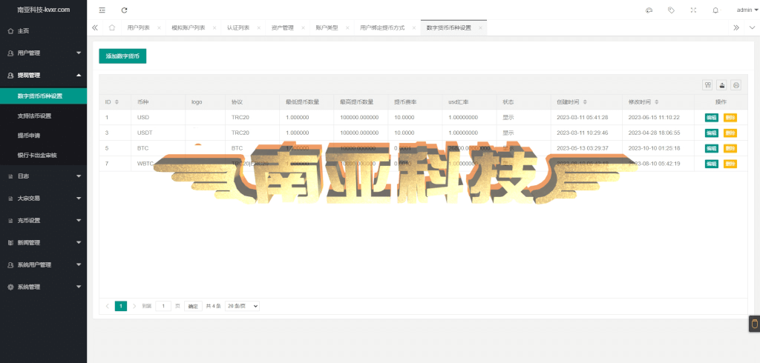Switch to the 认证列表 tab
Screen dimensions: 760x363
click(x=238, y=28)
